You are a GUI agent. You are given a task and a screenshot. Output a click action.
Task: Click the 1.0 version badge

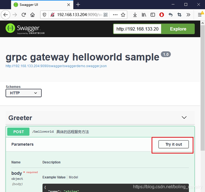pos(166,54)
